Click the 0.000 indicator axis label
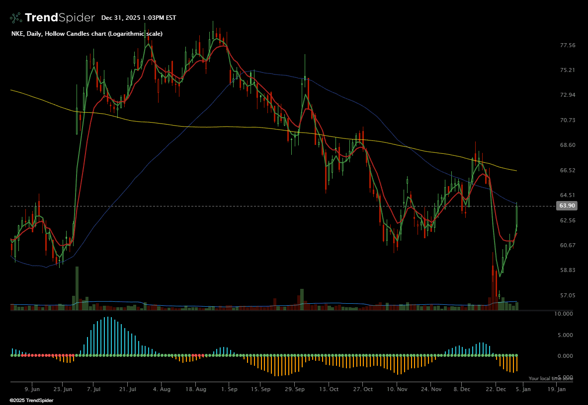588x405 pixels. [x=566, y=356]
